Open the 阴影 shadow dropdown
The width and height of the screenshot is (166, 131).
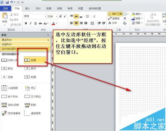137,23
